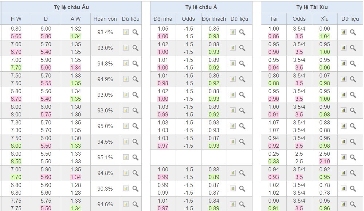The width and height of the screenshot is (364, 211).
Task: Click the 'Tỷ lệ Tài Xỉu' header
Action: (312, 7)
